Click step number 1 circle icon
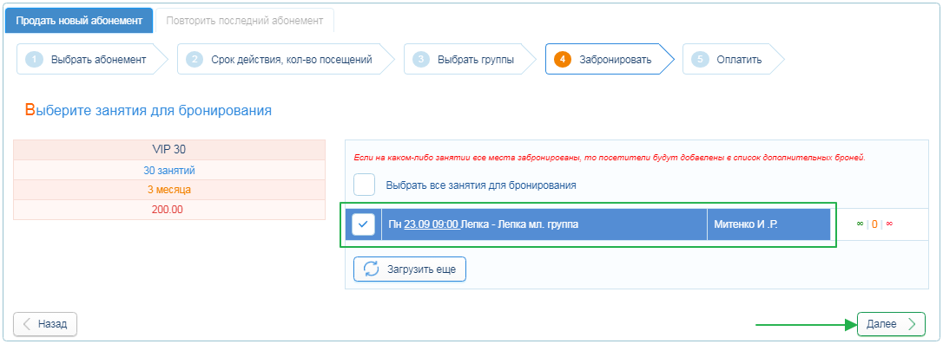This screenshot has width=943, height=344. click(34, 60)
